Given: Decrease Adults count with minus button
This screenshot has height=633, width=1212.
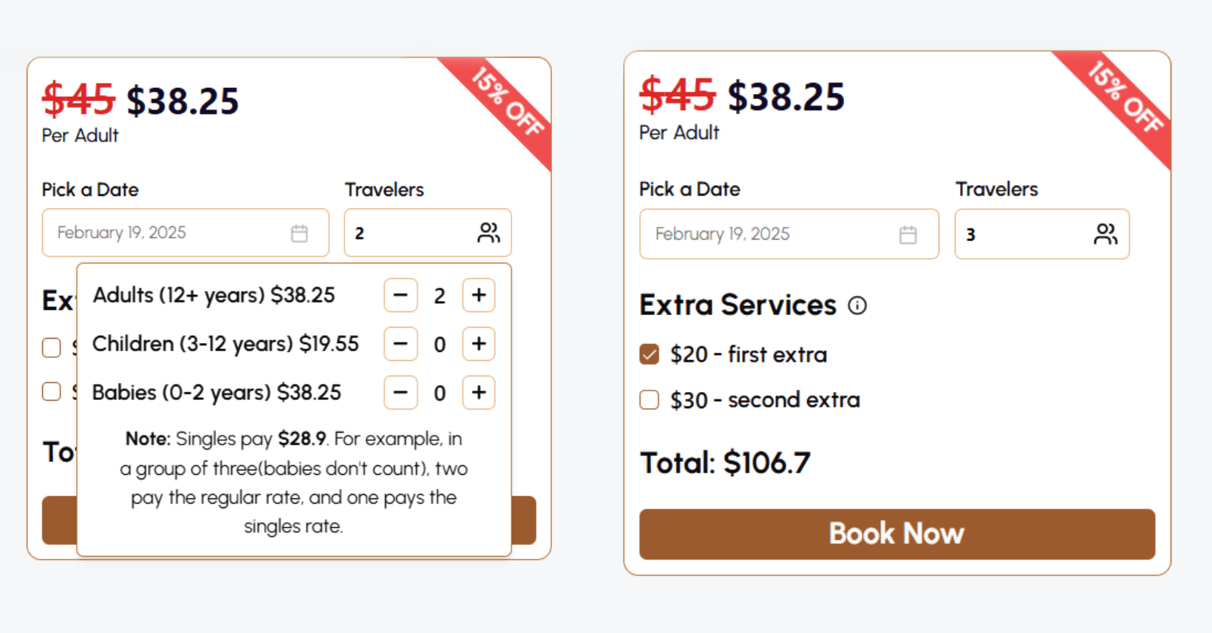Looking at the screenshot, I should 401,295.
